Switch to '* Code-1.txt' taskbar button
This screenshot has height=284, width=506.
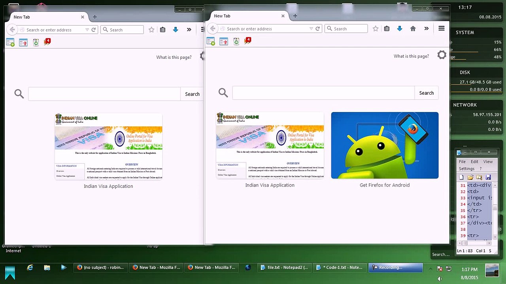(340, 267)
